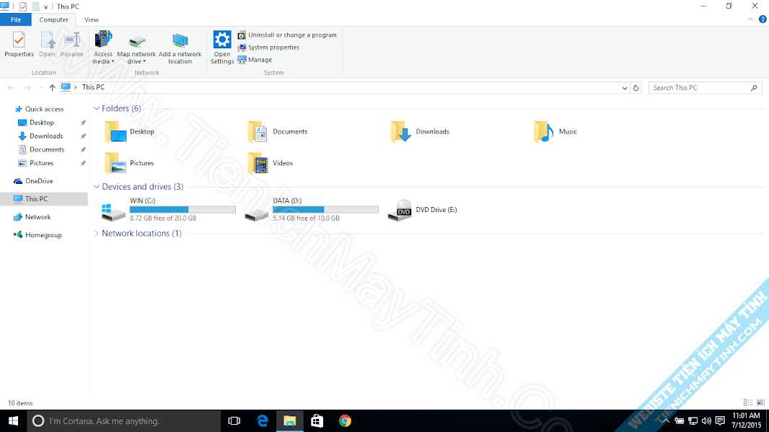Click Add a network location

coord(180,48)
